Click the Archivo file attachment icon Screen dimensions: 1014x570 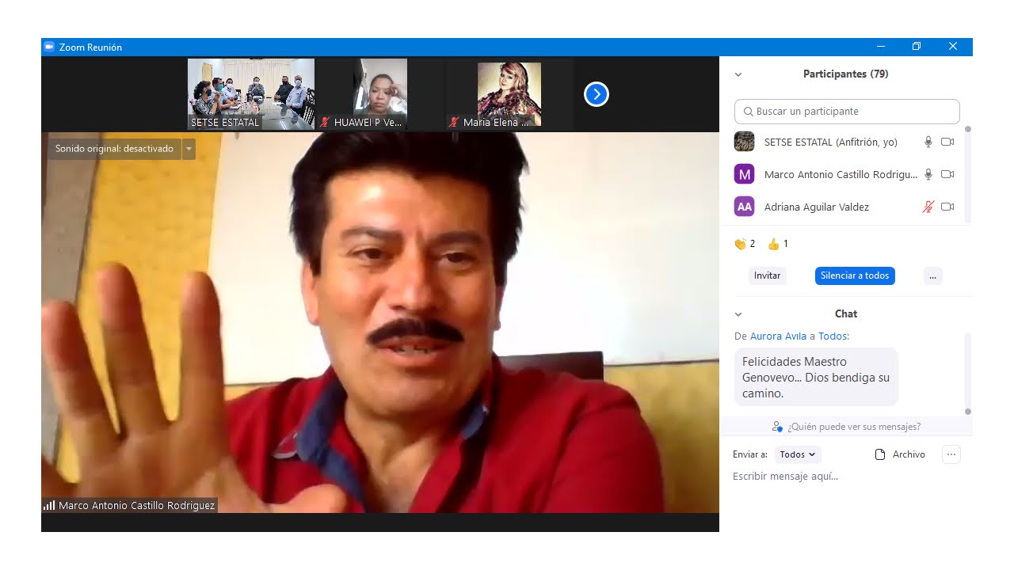pyautogui.click(x=879, y=454)
